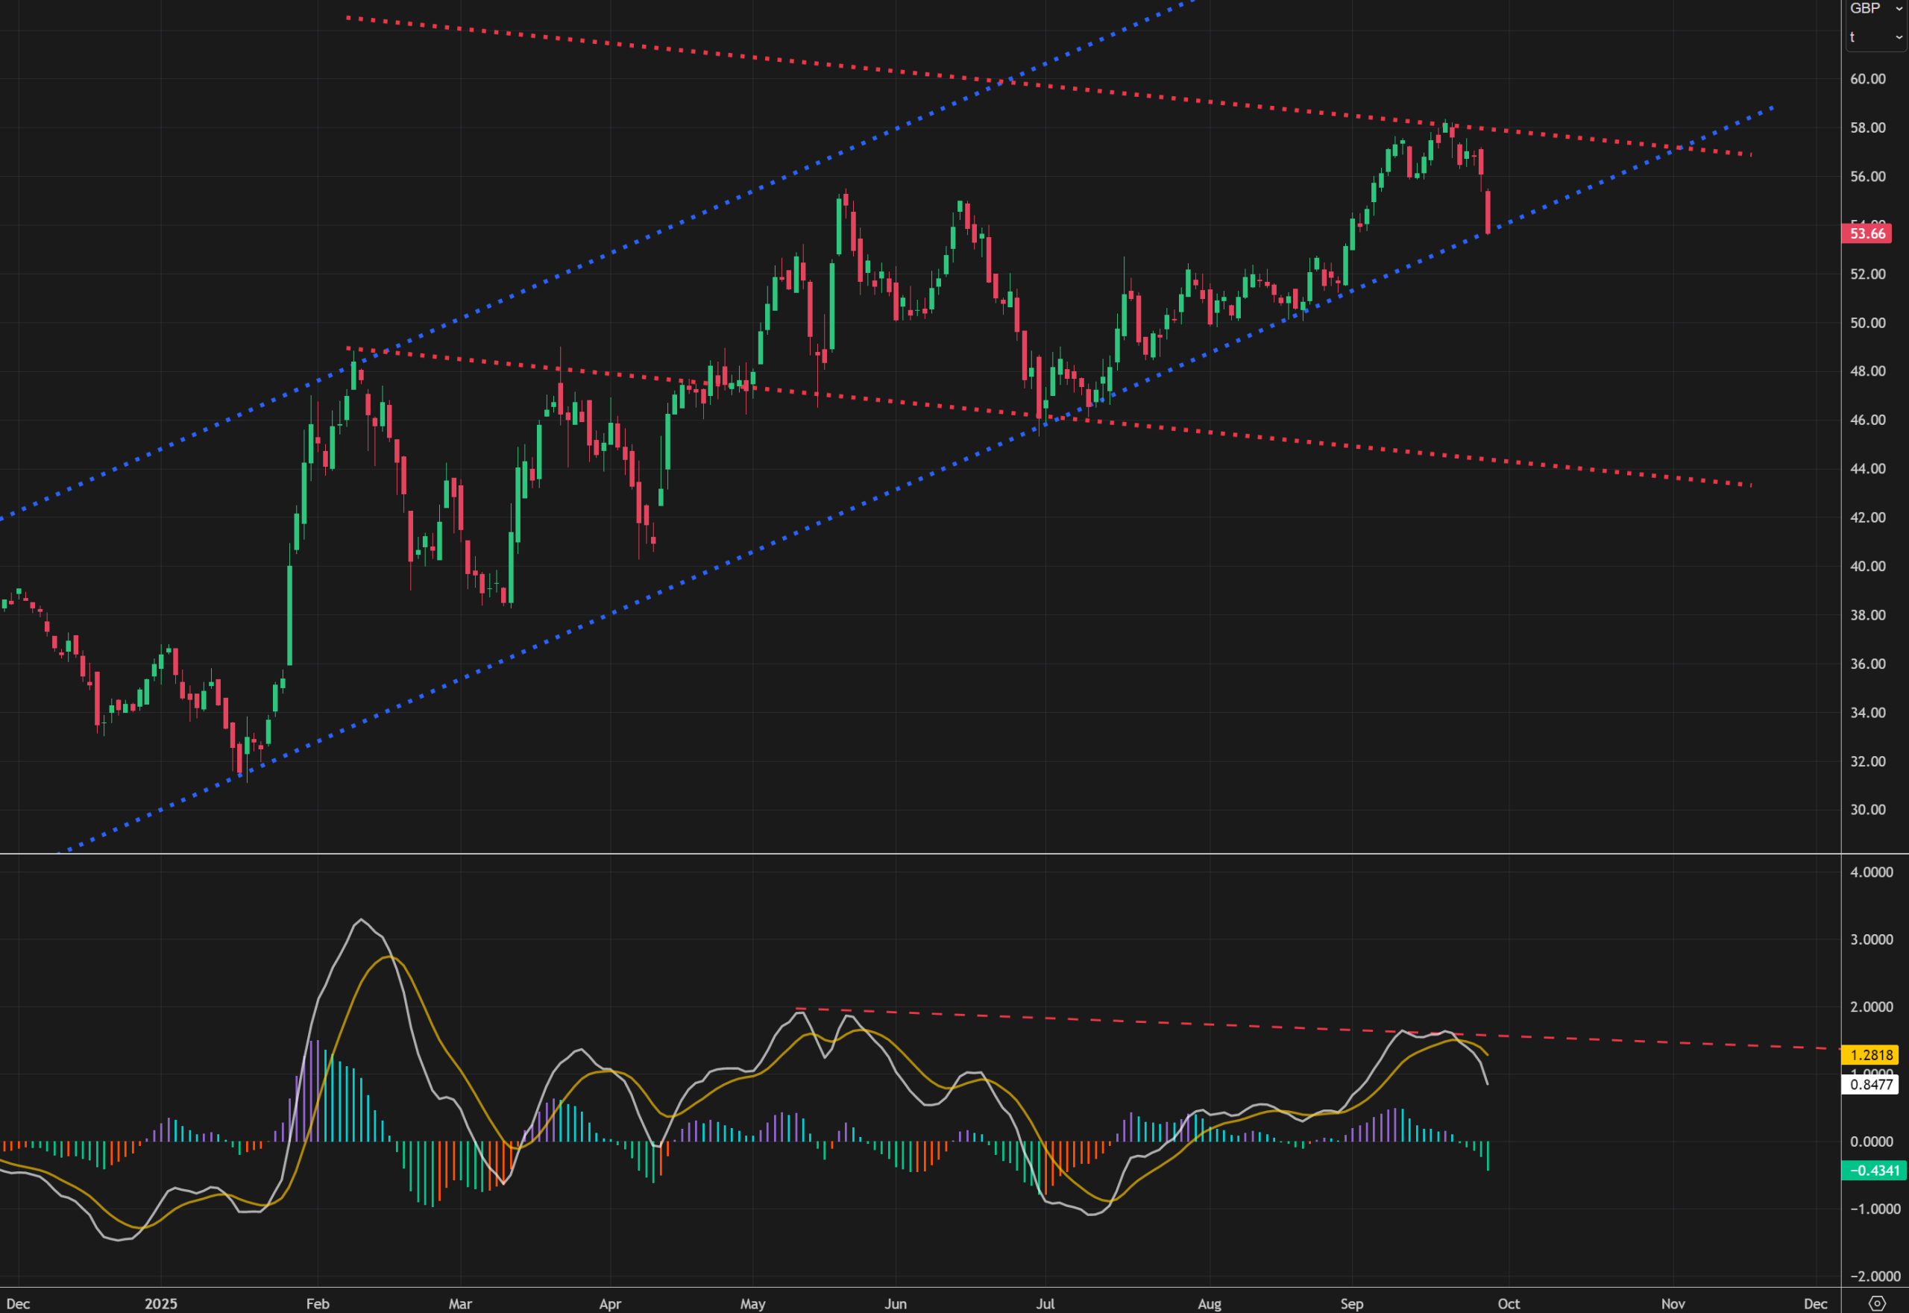Click the Feb label on time axis
1909x1313 pixels.
tap(318, 1304)
